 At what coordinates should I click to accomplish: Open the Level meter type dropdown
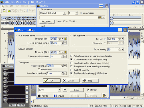(59, 90)
